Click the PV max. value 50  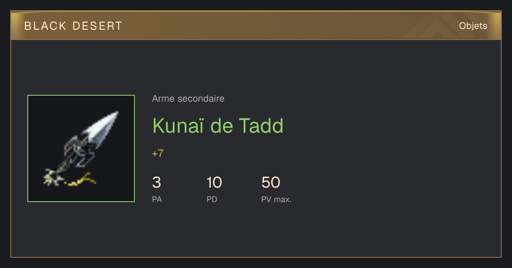click(x=271, y=182)
